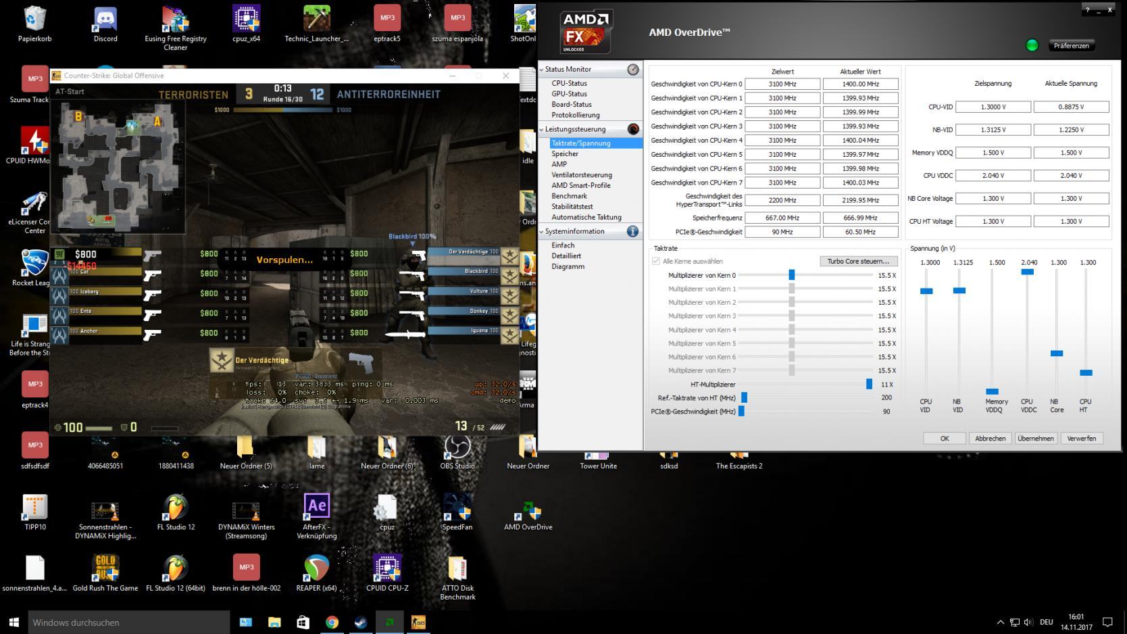The image size is (1127, 634).
Task: Open Board-Status in the sidebar
Action: pos(572,104)
